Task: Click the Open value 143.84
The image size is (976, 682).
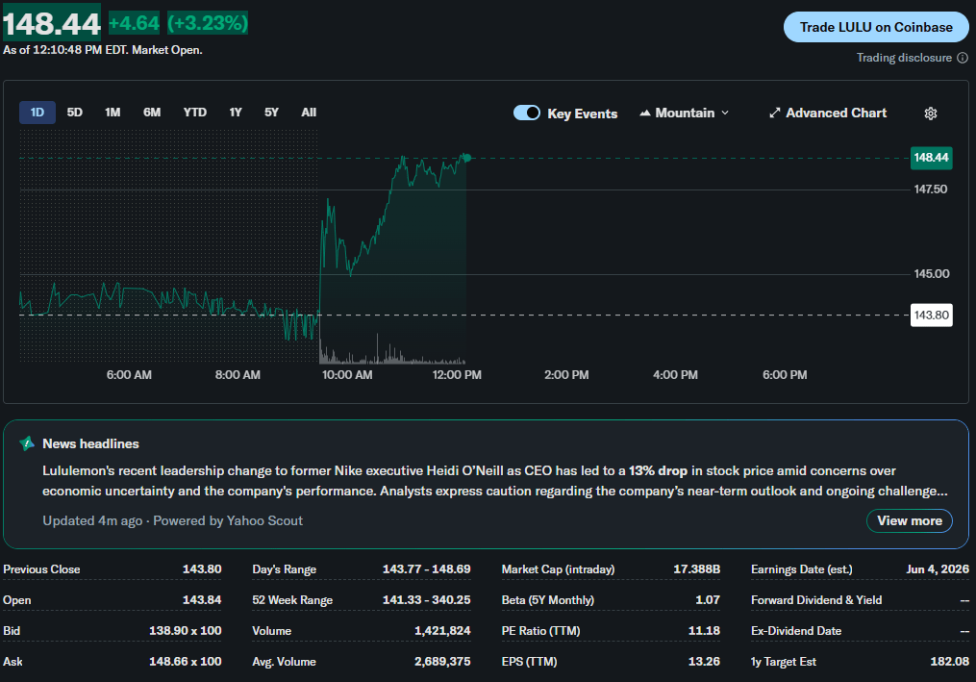Action: point(202,600)
